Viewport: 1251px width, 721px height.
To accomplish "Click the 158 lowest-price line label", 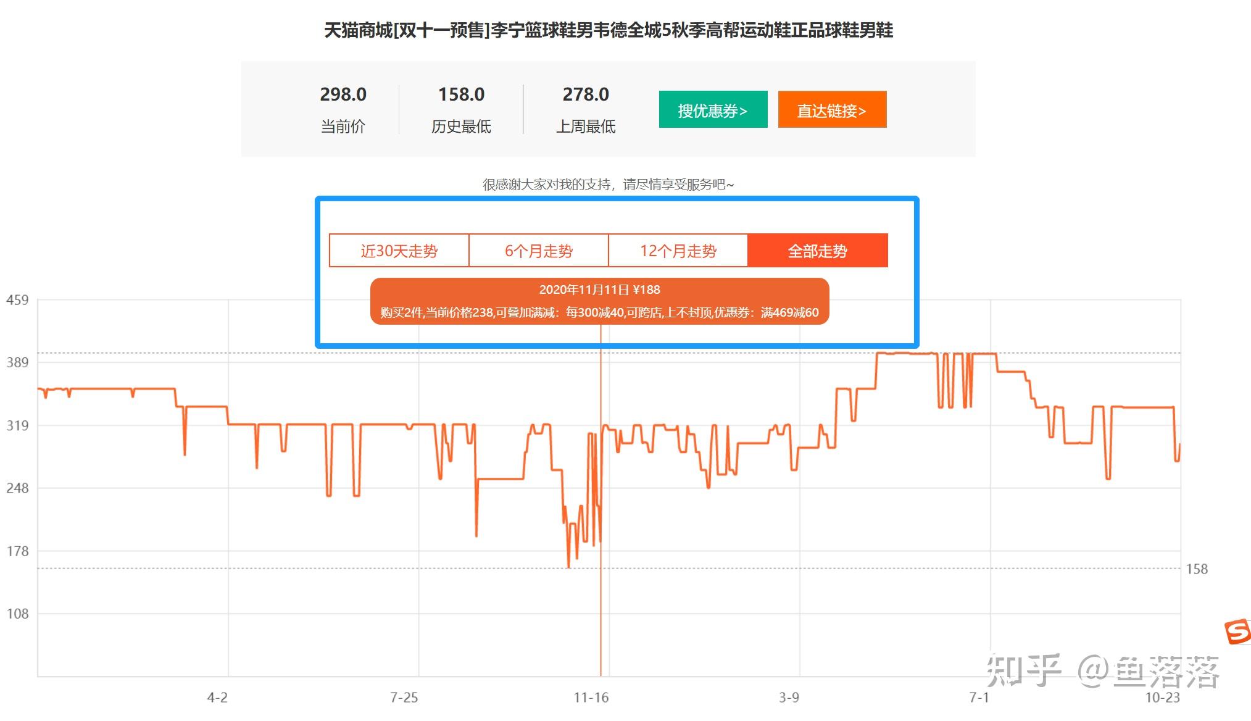I will [x=1197, y=569].
